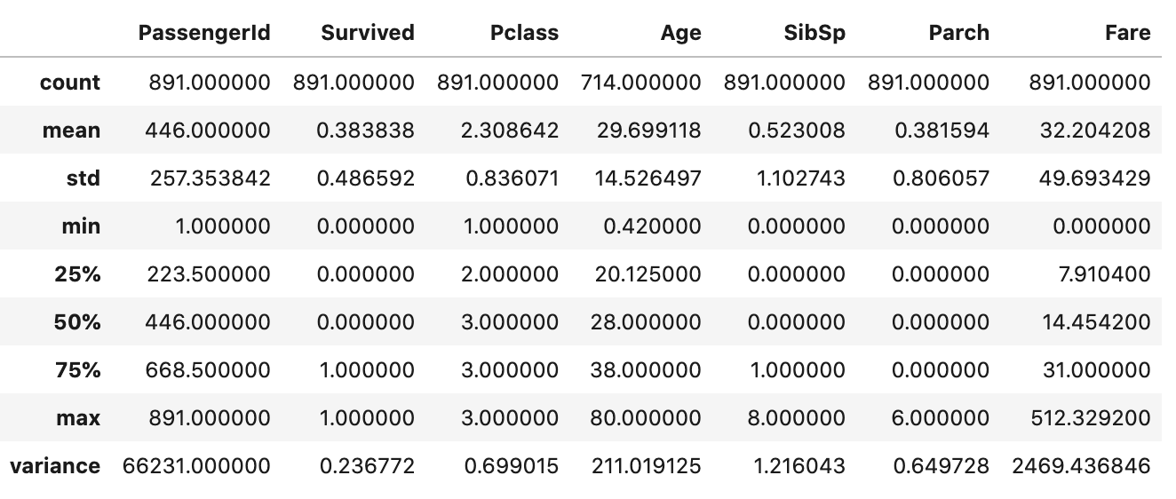Image resolution: width=1176 pixels, height=499 pixels.
Task: Click the SibSp column header
Action: coord(814,33)
